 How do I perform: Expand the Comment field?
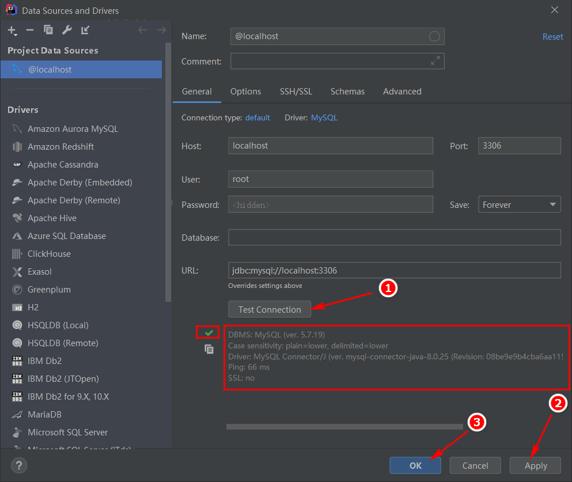[x=435, y=61]
